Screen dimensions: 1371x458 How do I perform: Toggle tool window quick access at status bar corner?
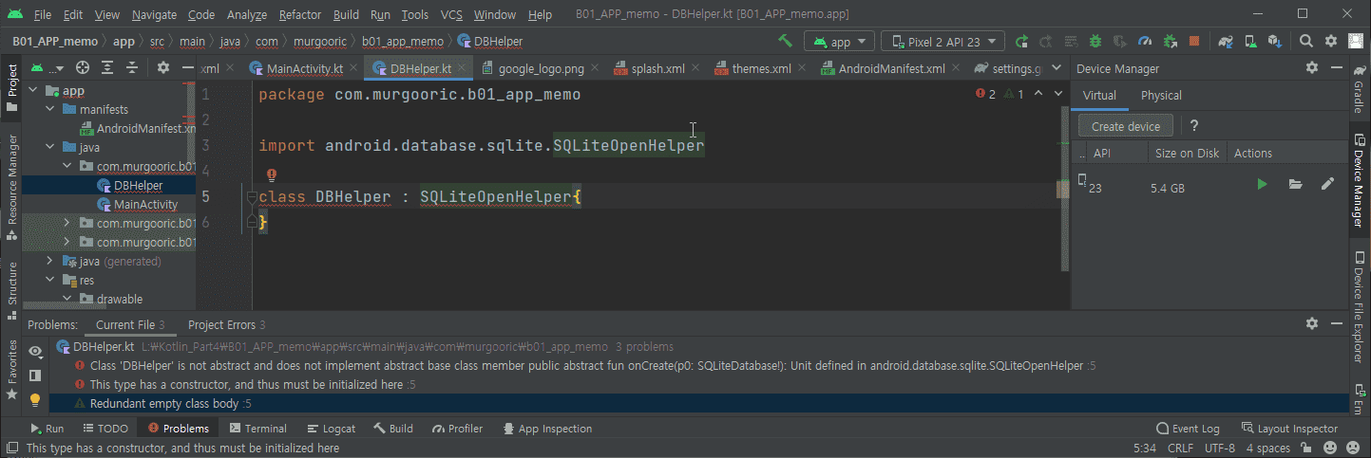click(x=10, y=448)
